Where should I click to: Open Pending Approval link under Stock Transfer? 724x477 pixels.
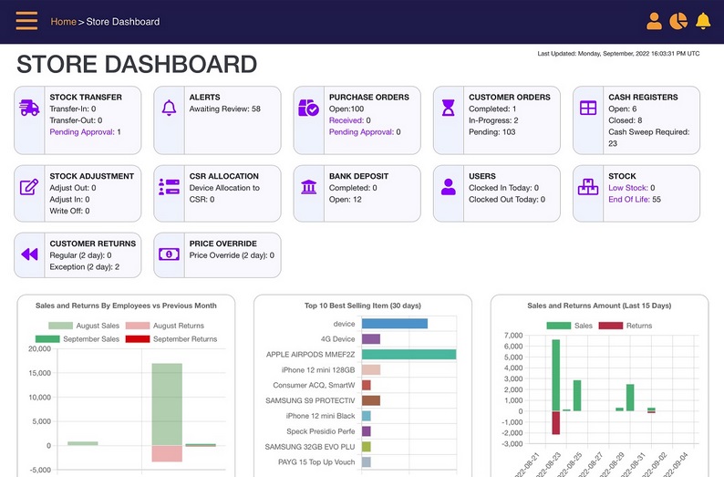(82, 132)
